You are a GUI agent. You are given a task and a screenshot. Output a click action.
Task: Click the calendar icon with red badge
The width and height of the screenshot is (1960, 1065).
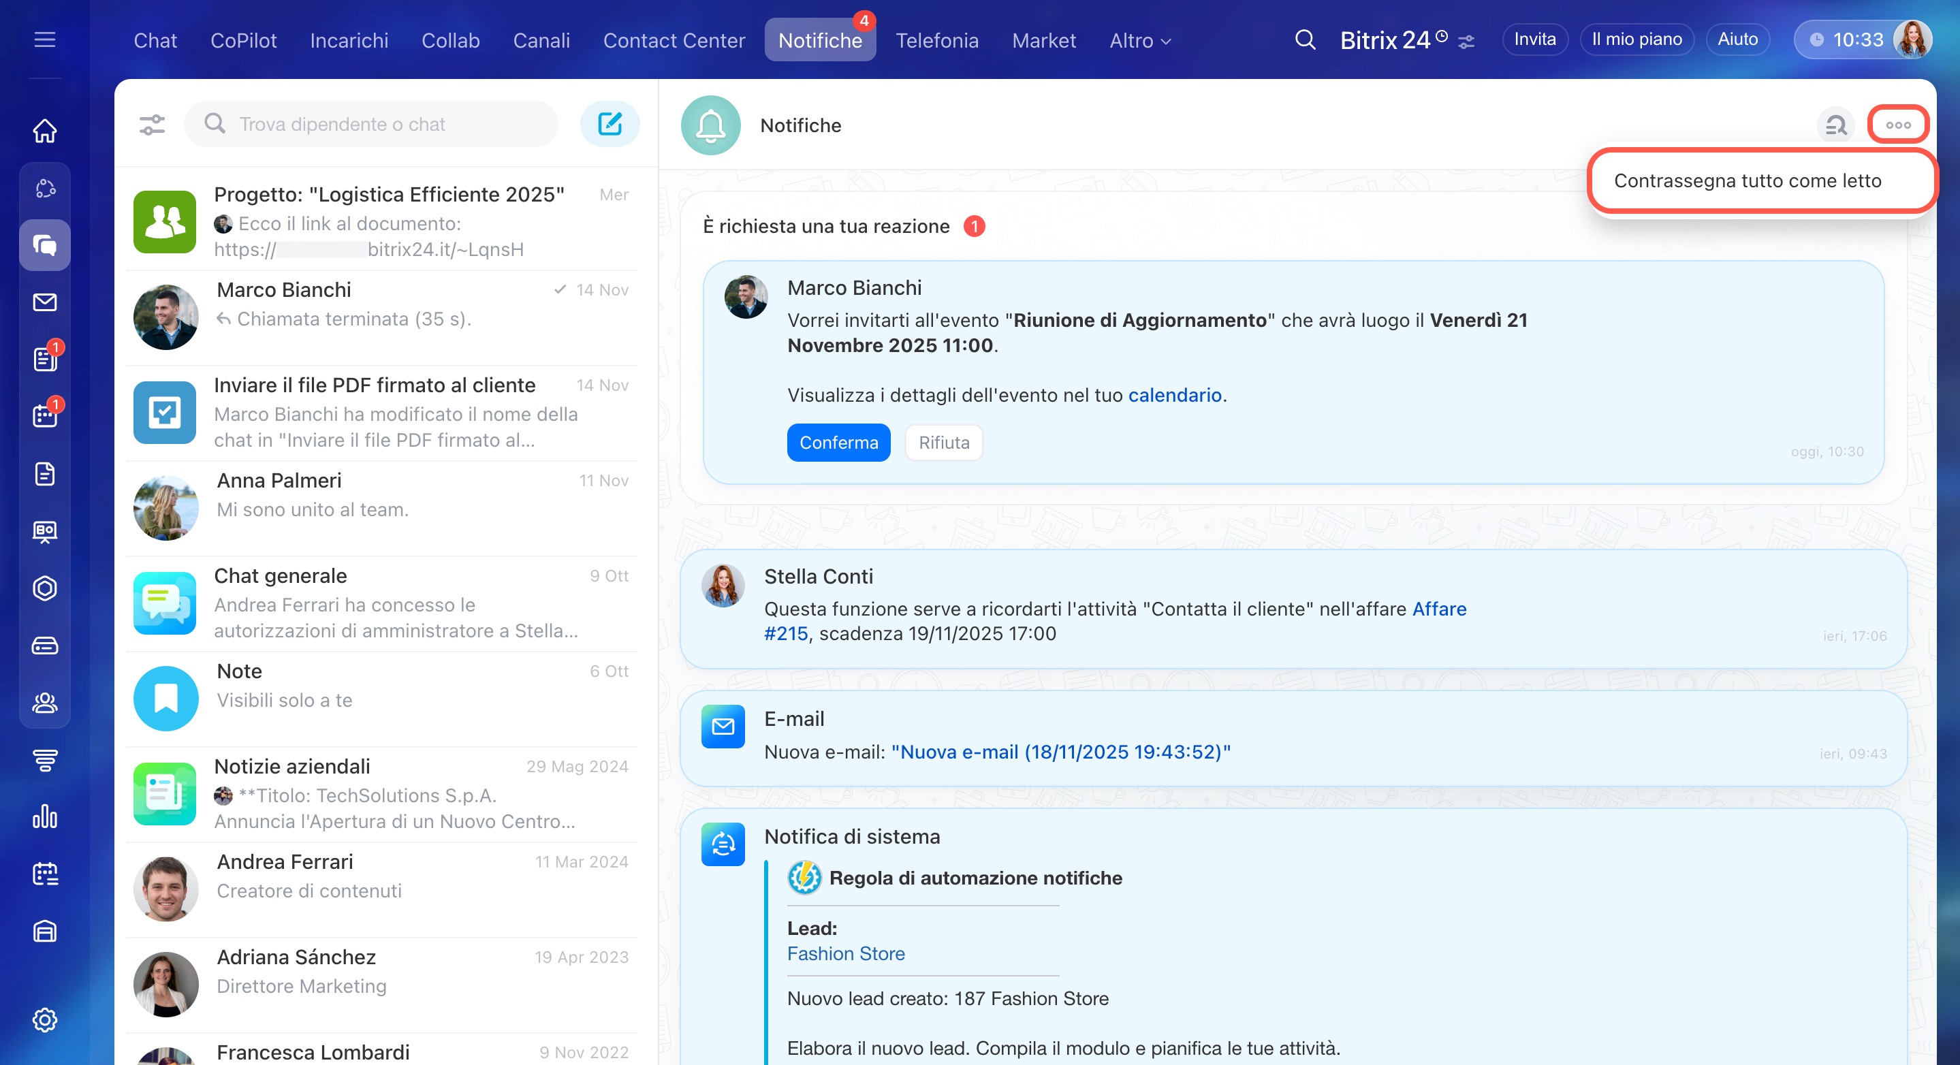point(45,416)
